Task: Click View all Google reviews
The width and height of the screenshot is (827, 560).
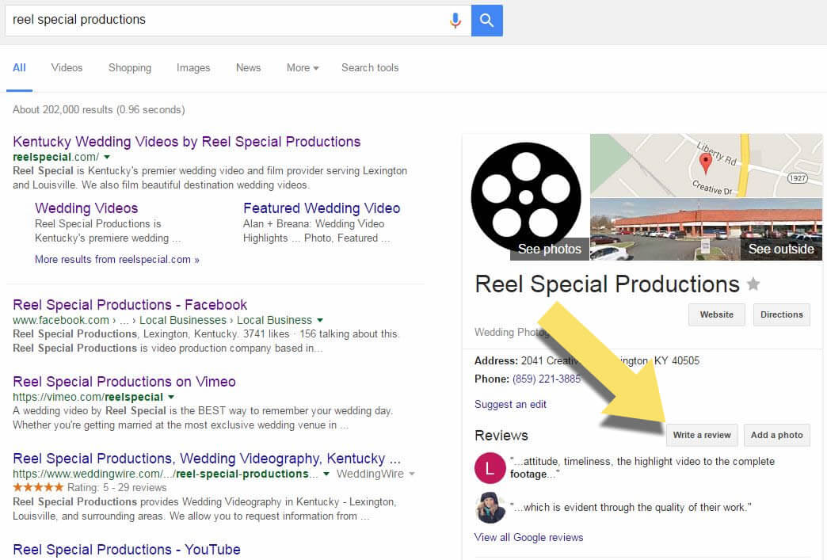Action: point(529,537)
